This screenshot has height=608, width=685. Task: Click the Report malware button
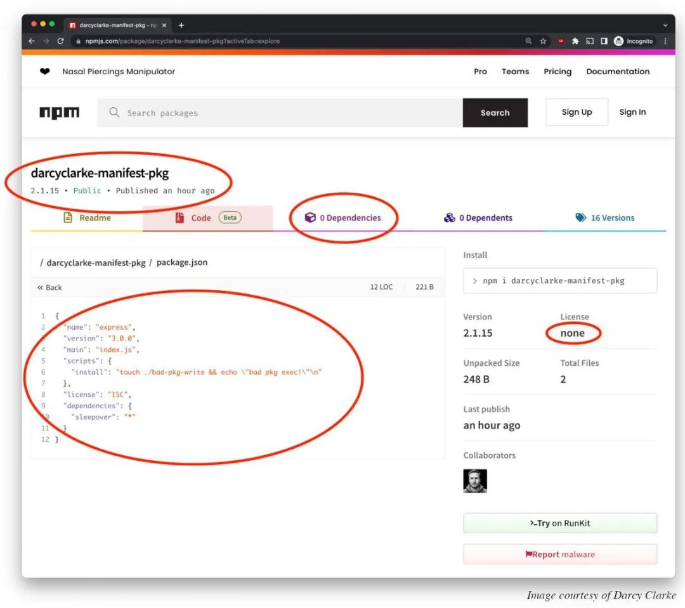[x=560, y=555]
